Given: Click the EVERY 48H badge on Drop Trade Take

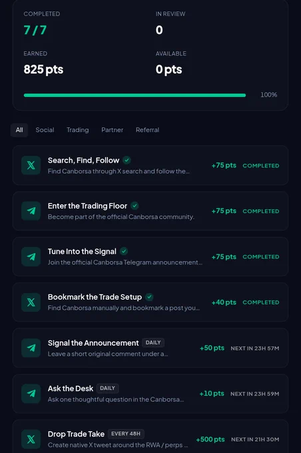Looking at the screenshot, I should tap(126, 434).
